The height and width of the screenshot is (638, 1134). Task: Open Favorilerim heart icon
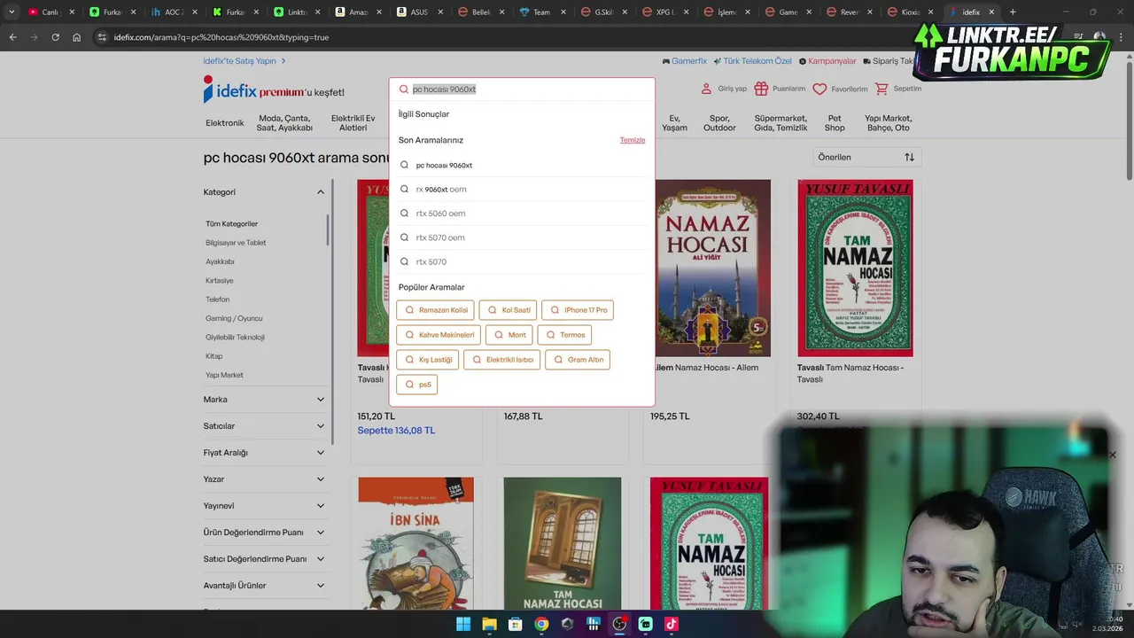click(x=819, y=89)
